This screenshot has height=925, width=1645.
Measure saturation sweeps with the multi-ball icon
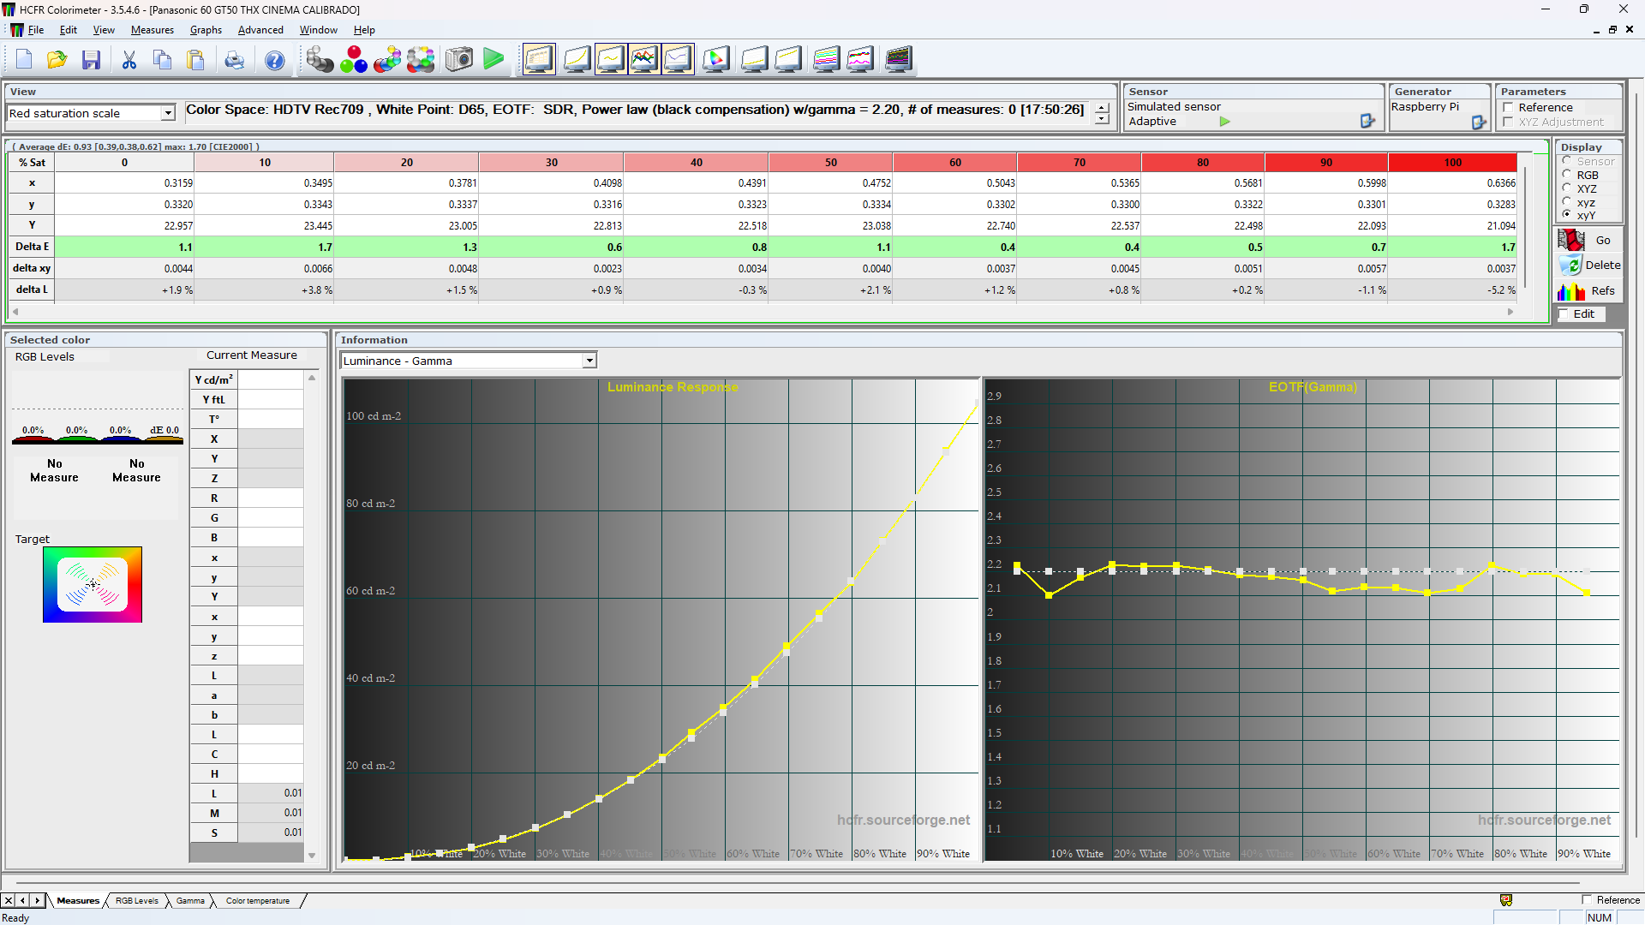[x=421, y=59]
